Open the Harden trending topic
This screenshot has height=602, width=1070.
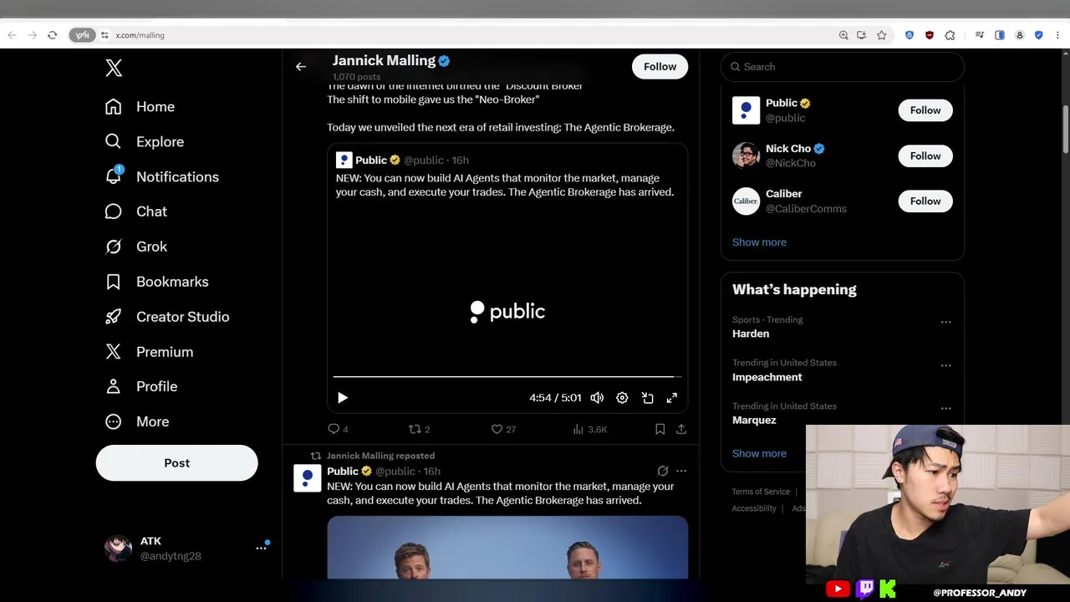coord(751,334)
